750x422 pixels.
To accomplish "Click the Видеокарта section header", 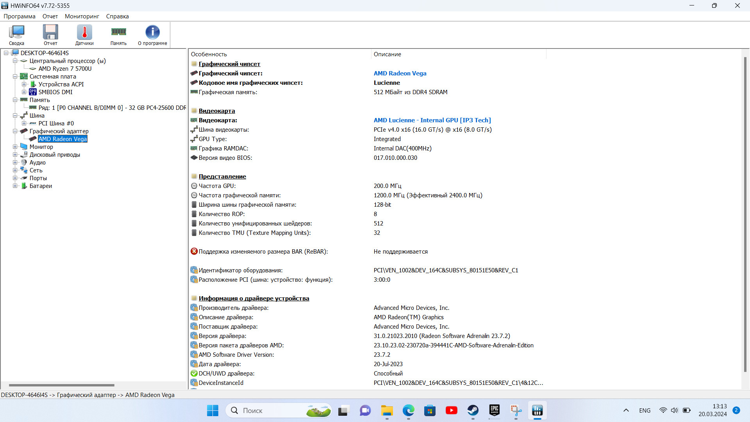I will (x=217, y=111).
